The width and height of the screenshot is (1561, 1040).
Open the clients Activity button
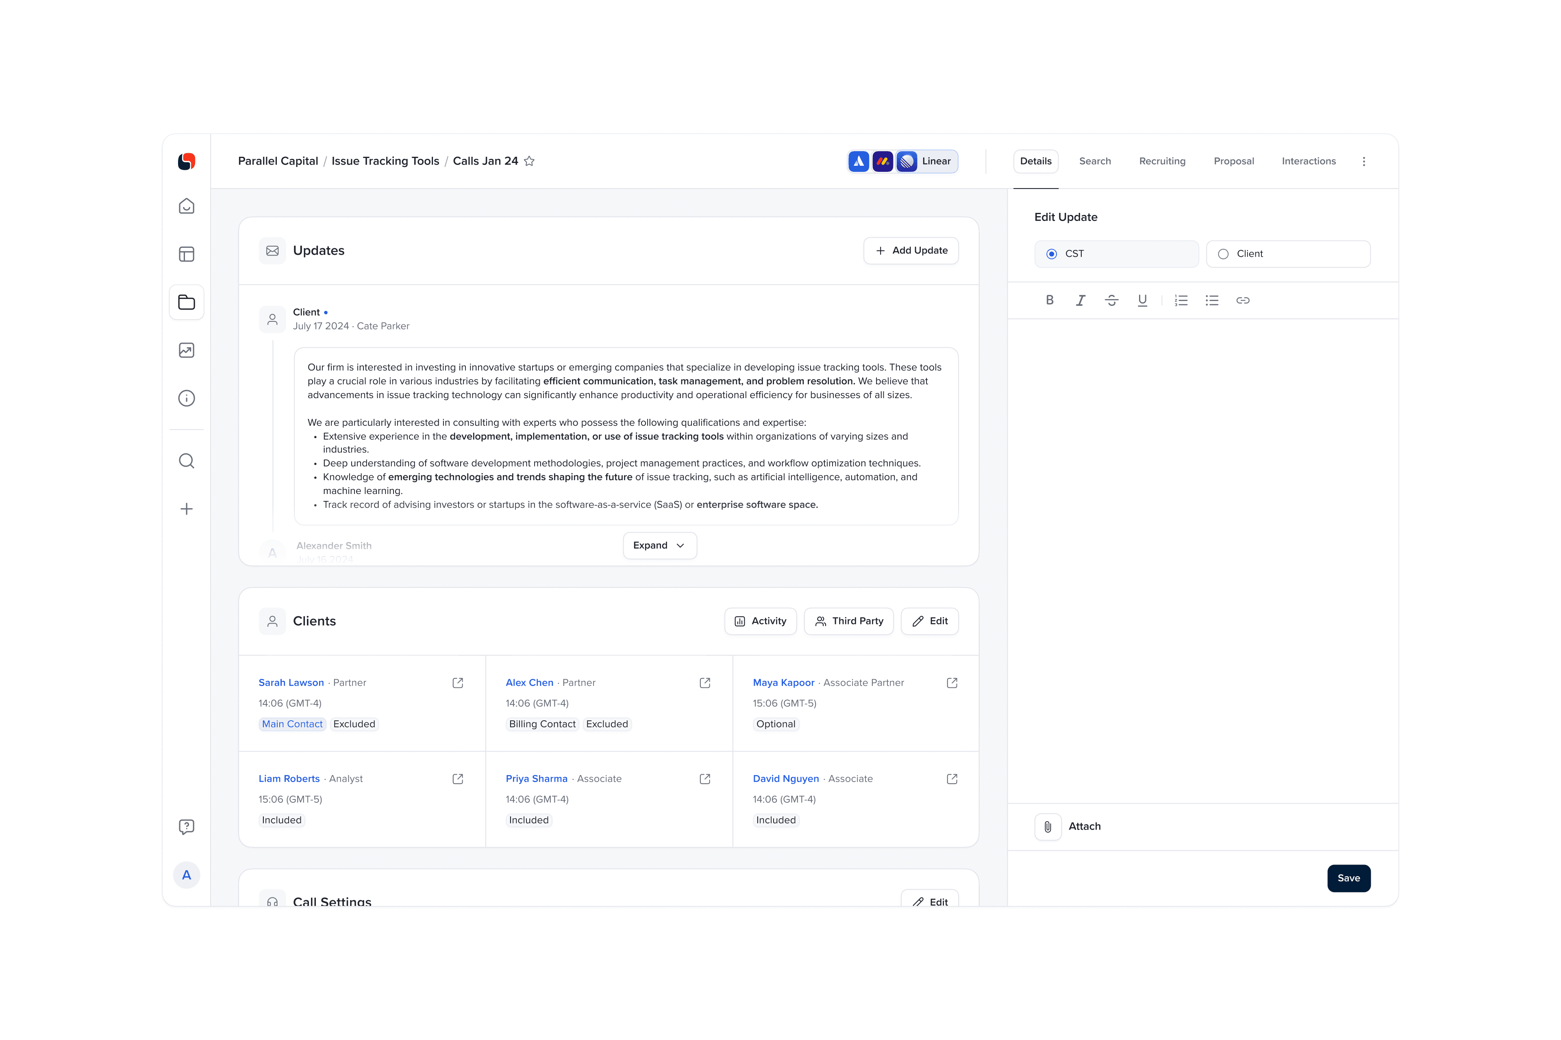coord(761,621)
